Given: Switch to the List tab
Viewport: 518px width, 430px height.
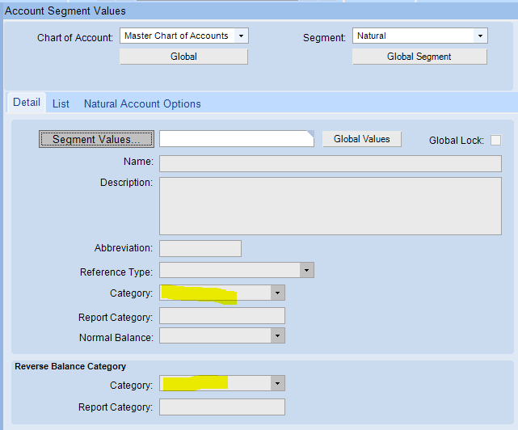Looking at the screenshot, I should click(61, 103).
